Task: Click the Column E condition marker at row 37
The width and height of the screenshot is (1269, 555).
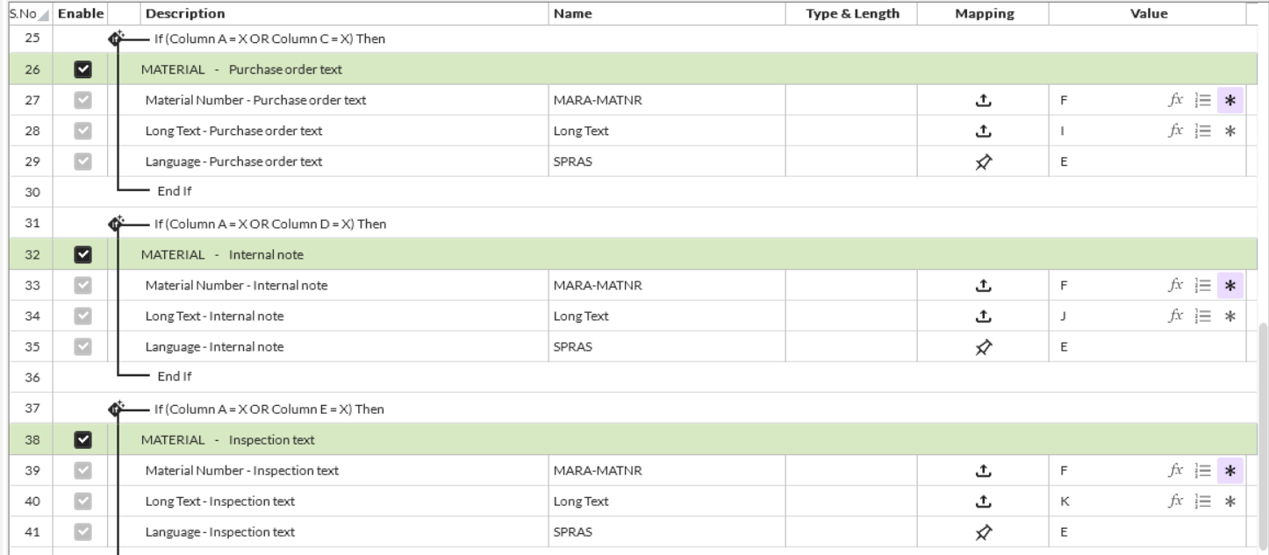Action: click(x=115, y=409)
